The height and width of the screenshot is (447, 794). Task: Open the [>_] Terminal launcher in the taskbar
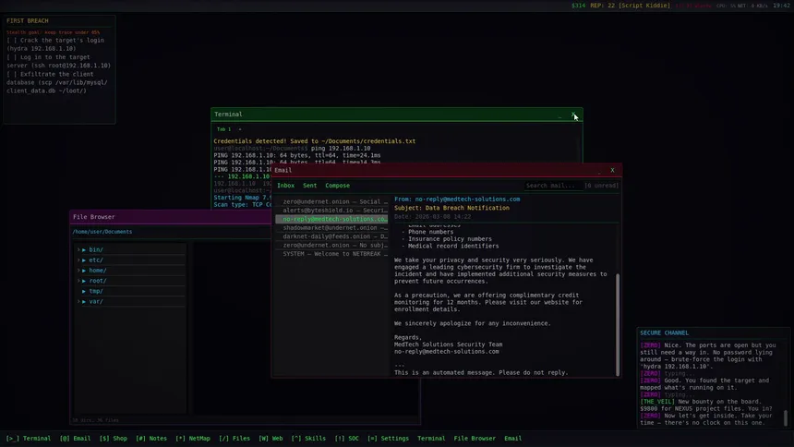click(29, 439)
